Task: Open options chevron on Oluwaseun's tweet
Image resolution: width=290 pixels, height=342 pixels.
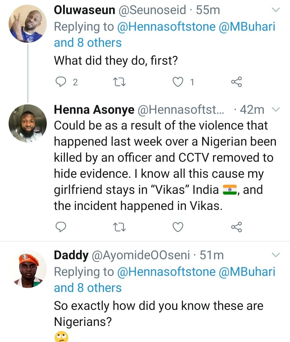Action: (276, 10)
